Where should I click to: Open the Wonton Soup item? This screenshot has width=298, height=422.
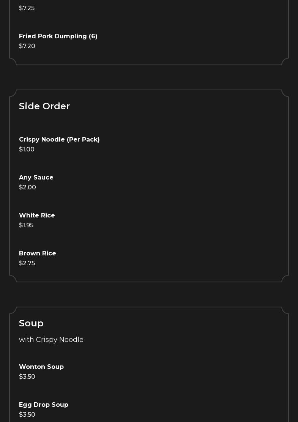(x=41, y=367)
